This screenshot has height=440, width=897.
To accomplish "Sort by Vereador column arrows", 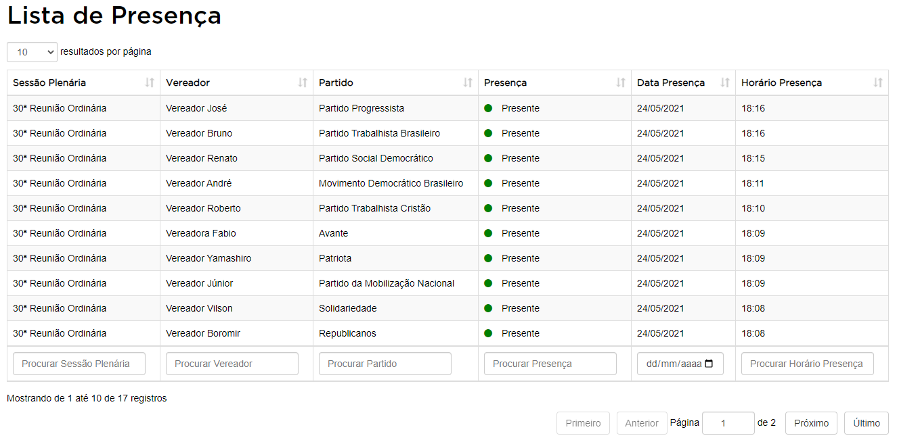I will point(303,82).
